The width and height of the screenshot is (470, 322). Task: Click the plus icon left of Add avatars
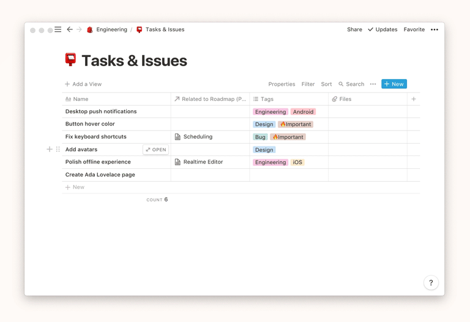pyautogui.click(x=50, y=149)
